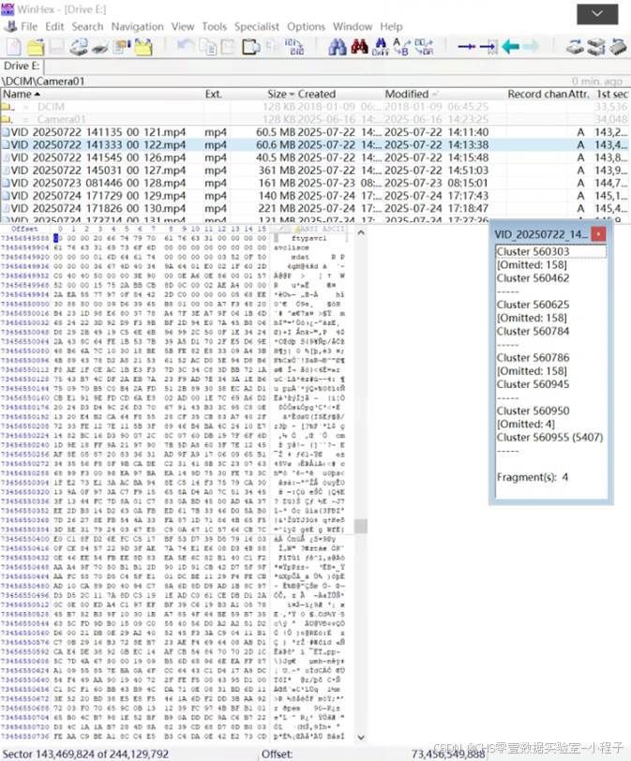
Task: Click the teal Back arrow icon
Action: pos(510,47)
